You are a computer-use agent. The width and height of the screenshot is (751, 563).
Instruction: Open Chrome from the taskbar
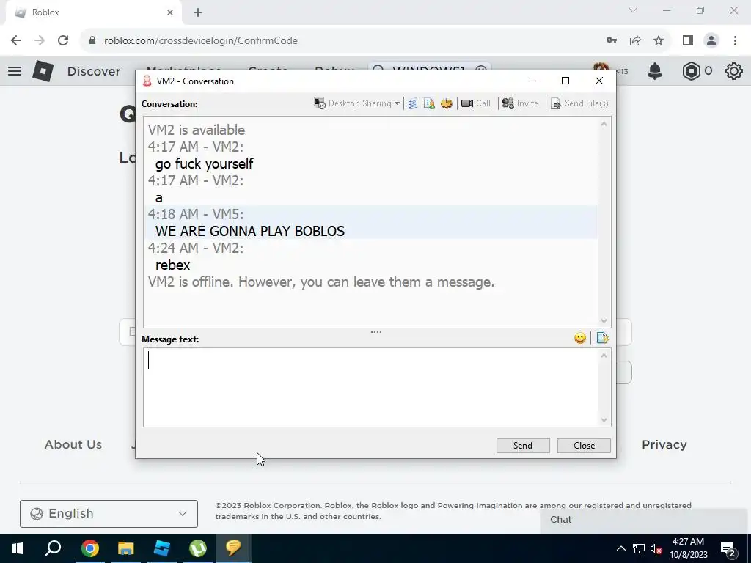click(89, 548)
